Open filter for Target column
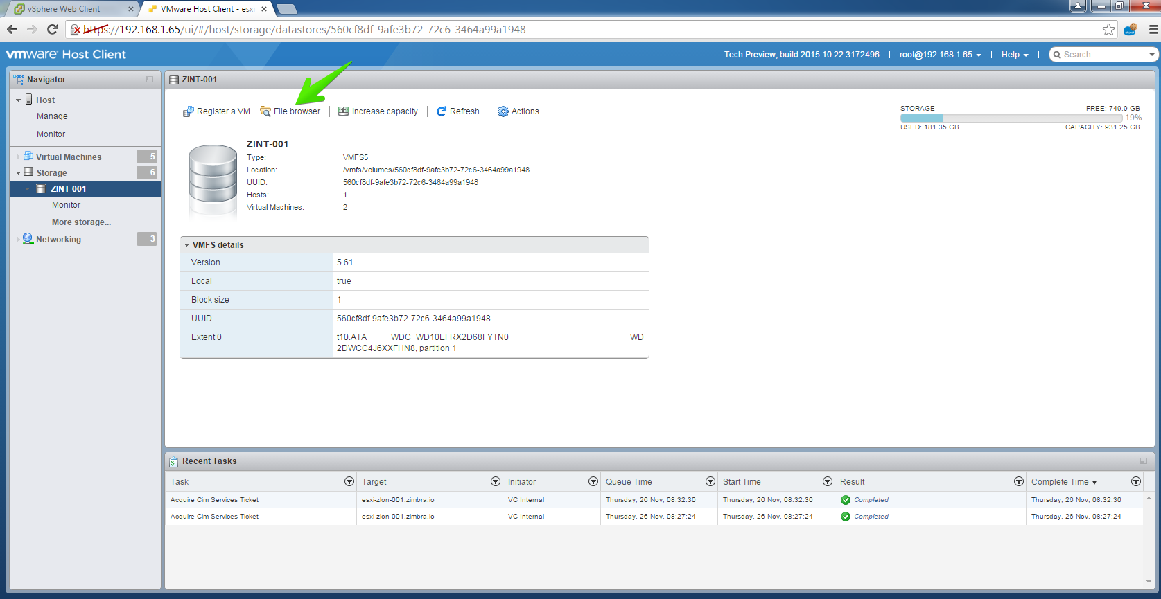This screenshot has width=1161, height=599. coord(496,481)
